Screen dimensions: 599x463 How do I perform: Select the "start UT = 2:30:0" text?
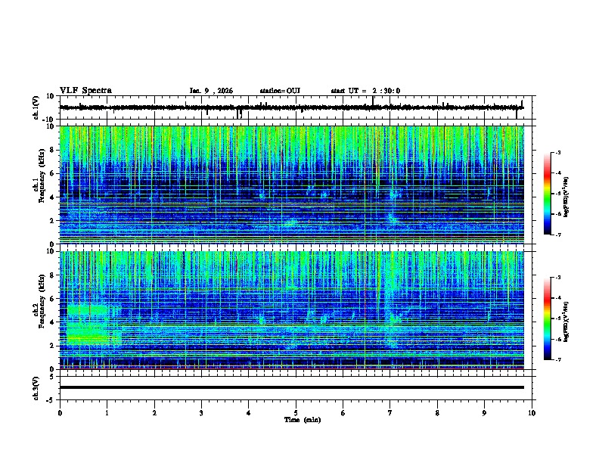(365, 91)
